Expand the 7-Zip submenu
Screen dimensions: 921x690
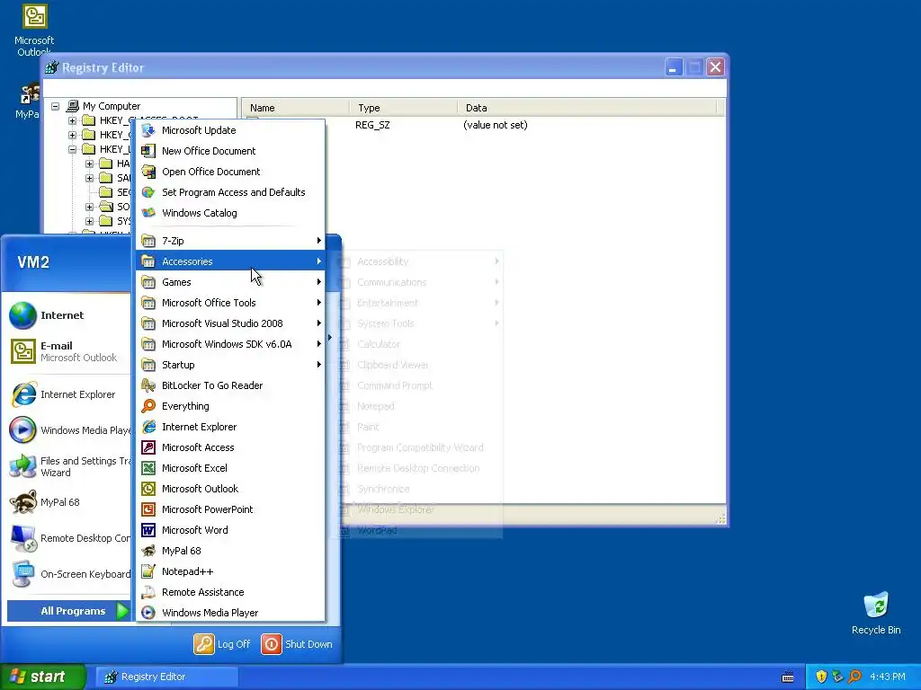(231, 241)
